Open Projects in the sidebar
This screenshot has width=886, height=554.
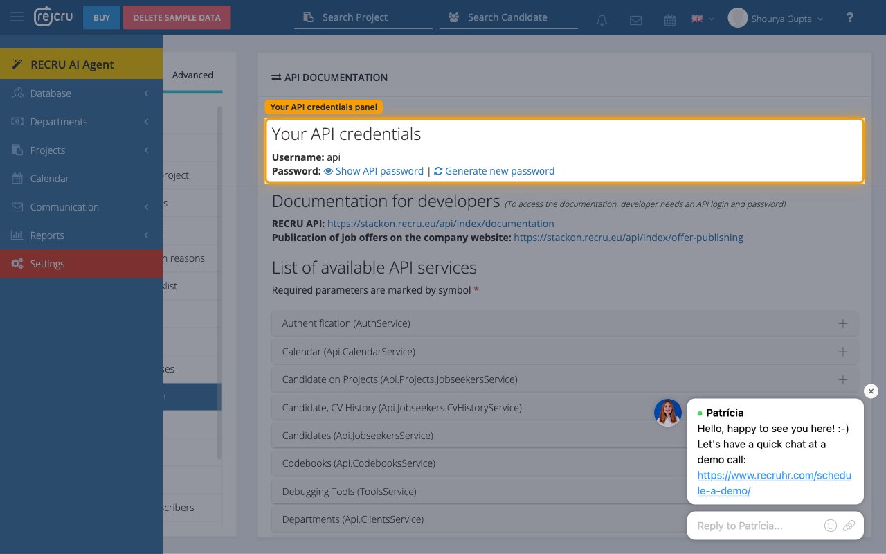[x=81, y=150]
